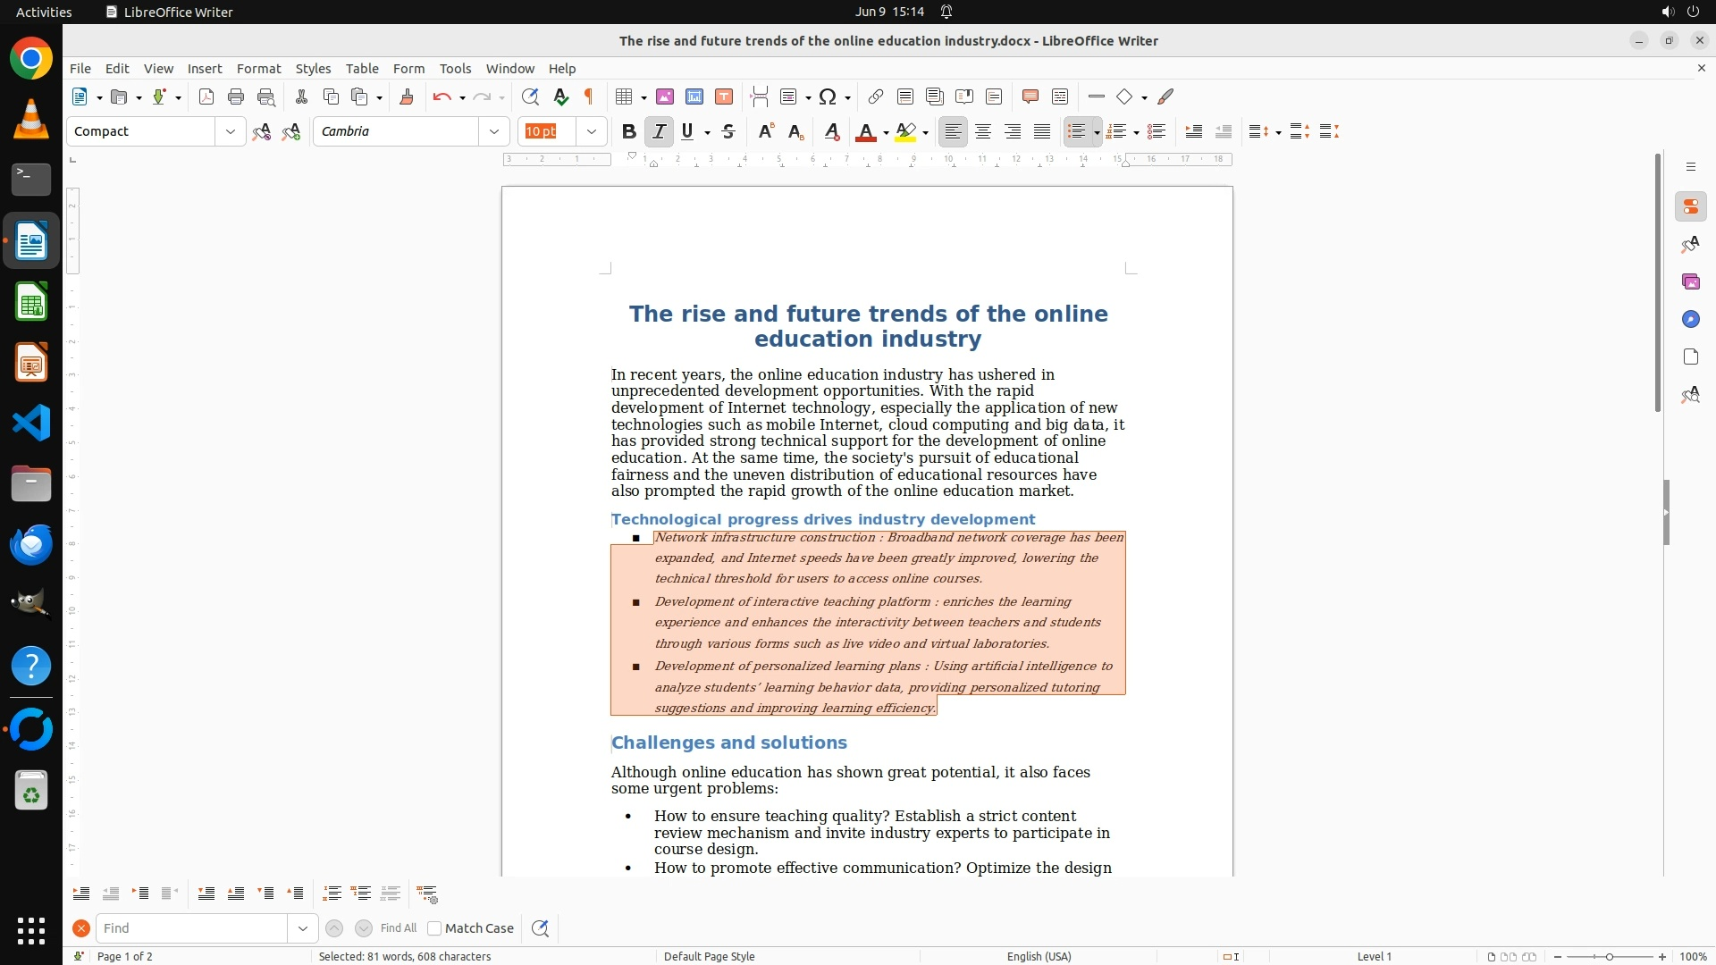Click the English (USA) language in status bar
The height and width of the screenshot is (965, 1716).
pyautogui.click(x=1039, y=956)
